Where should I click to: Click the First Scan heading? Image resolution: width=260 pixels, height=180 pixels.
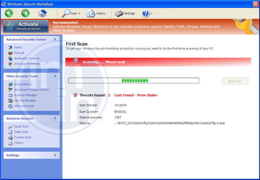tap(77, 44)
